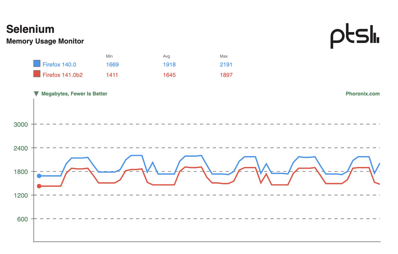
Task: Click the 3000 y-axis label
Action: coord(21,124)
